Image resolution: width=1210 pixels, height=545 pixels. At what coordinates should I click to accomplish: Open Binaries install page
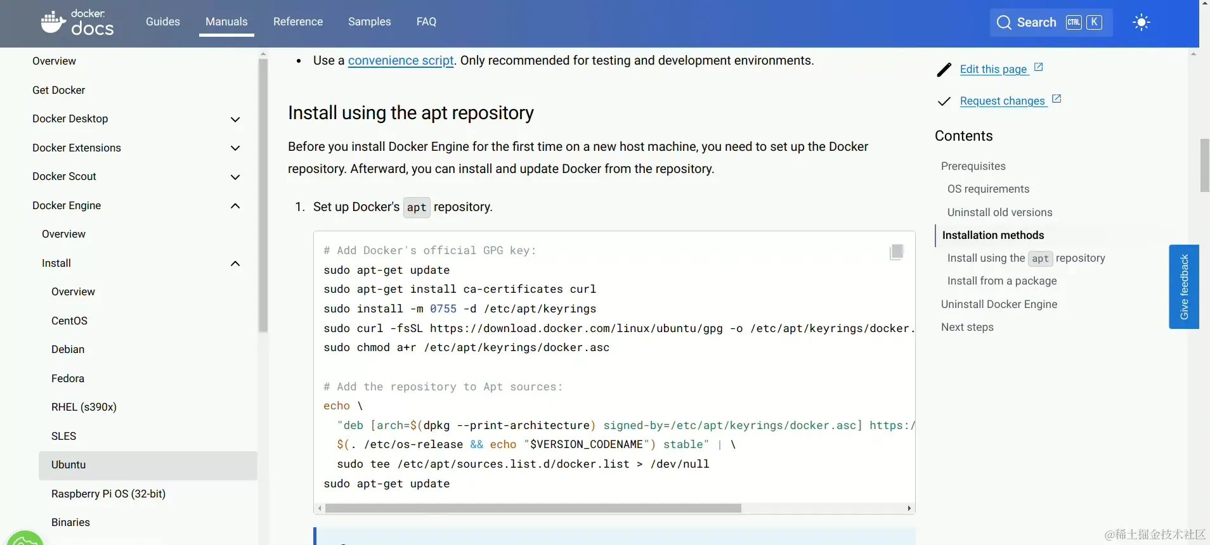click(x=71, y=522)
